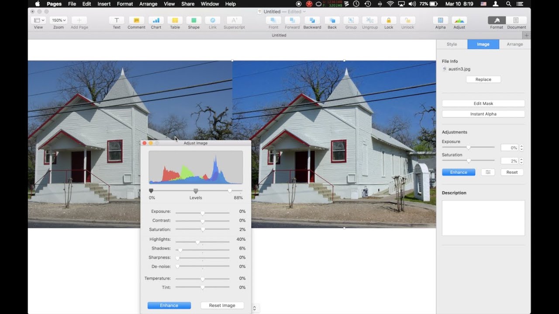This screenshot has width=559, height=314.
Task: Click the Replace button
Action: [x=483, y=79]
